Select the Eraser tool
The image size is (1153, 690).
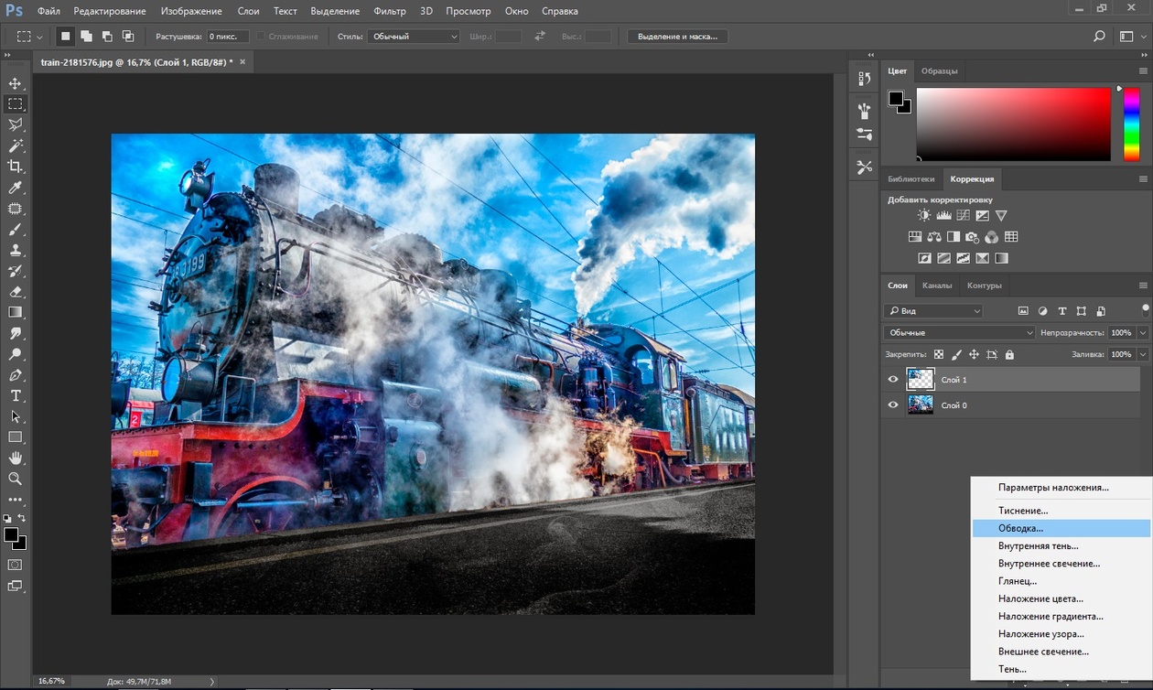16,292
